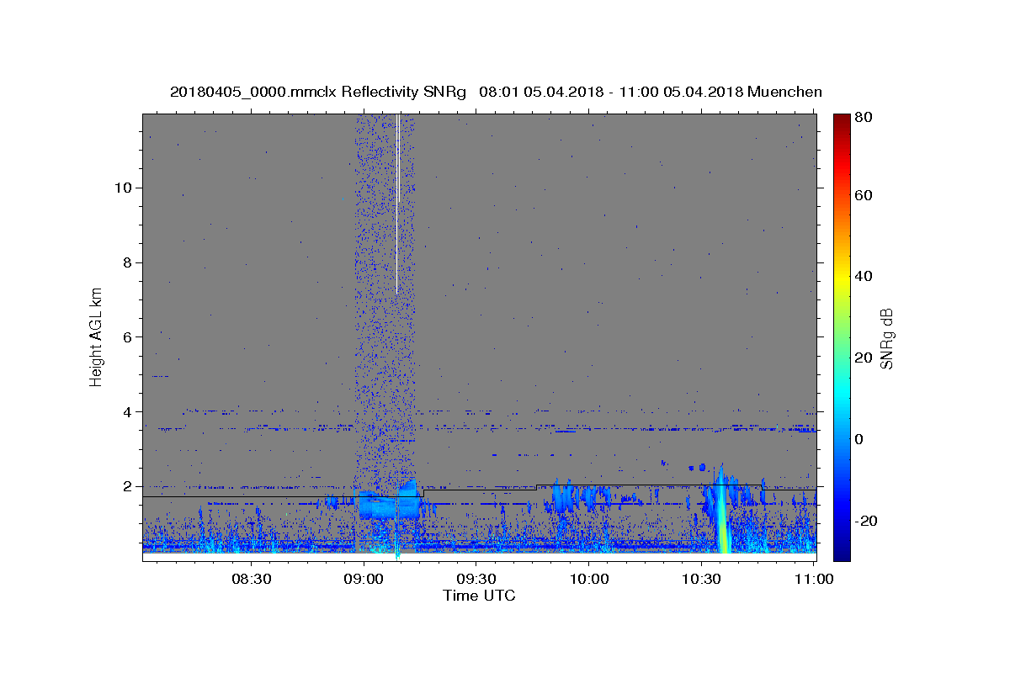1010x673 pixels.
Task: Click the plot title mentioning Muenchen
Action: tap(496, 92)
